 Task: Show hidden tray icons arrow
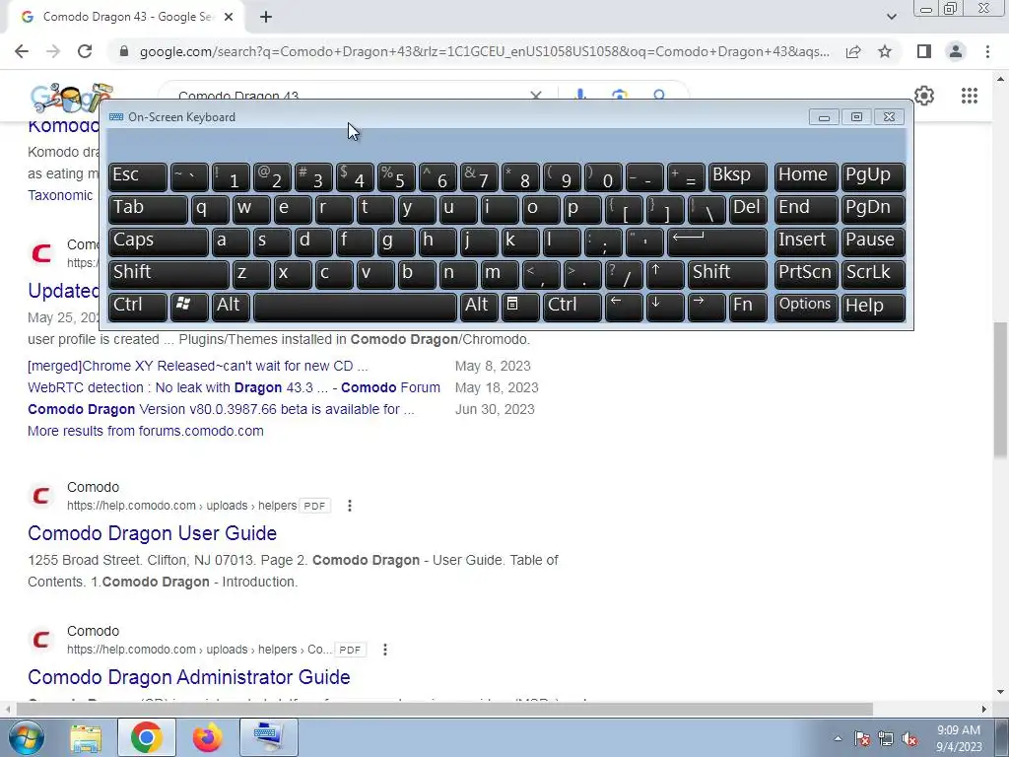coord(838,738)
